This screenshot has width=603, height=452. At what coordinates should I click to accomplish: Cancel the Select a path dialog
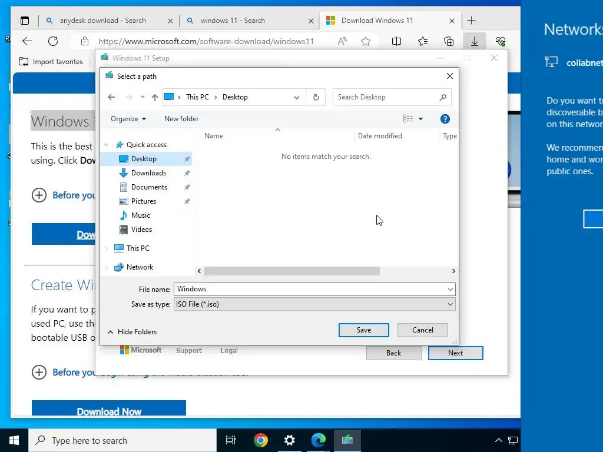pos(423,330)
